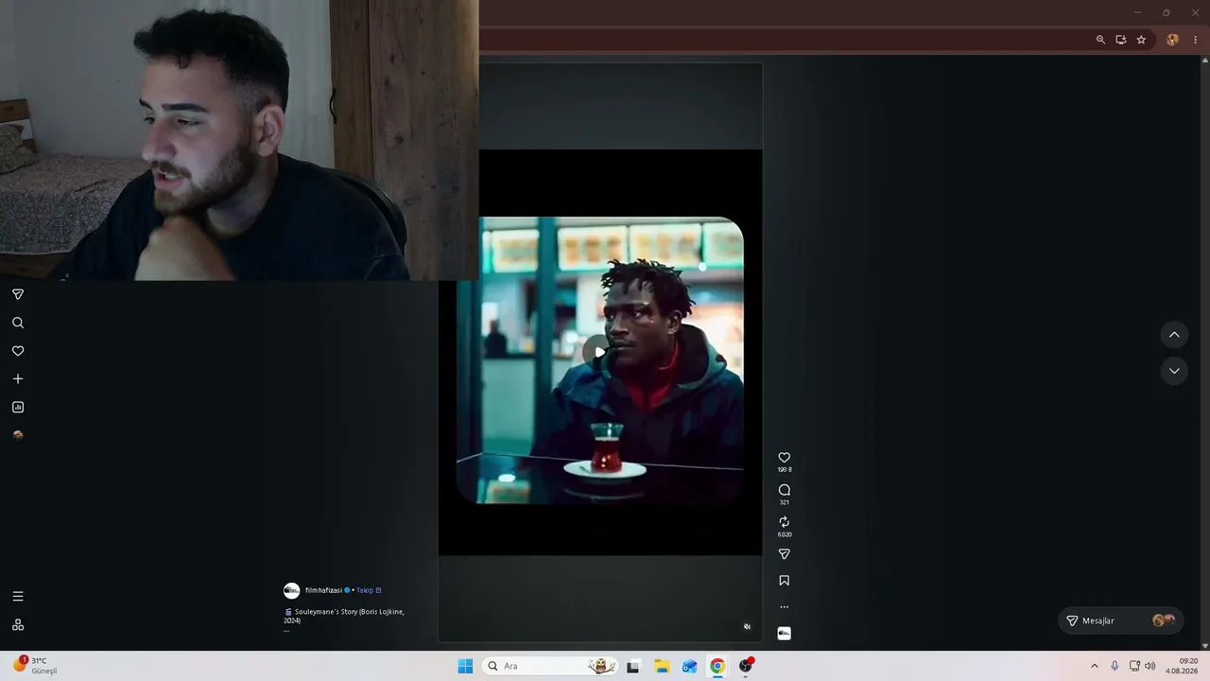
Task: Open the Meta apps icon at the sidebar bottom
Action: point(18,624)
